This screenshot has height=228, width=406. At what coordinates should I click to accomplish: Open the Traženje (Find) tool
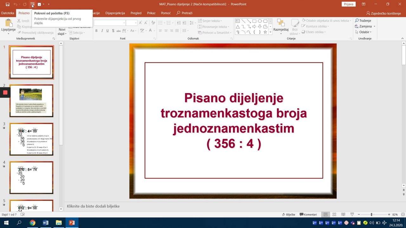pos(363,21)
